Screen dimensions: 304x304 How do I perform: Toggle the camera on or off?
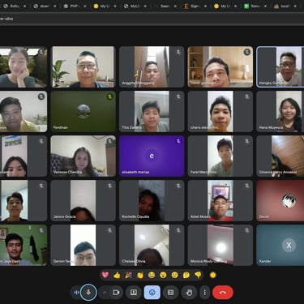point(116,293)
